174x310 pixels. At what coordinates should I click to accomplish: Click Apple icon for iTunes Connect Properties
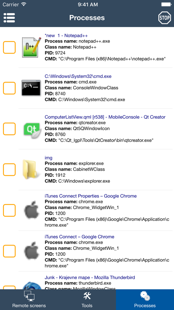click(x=31, y=210)
